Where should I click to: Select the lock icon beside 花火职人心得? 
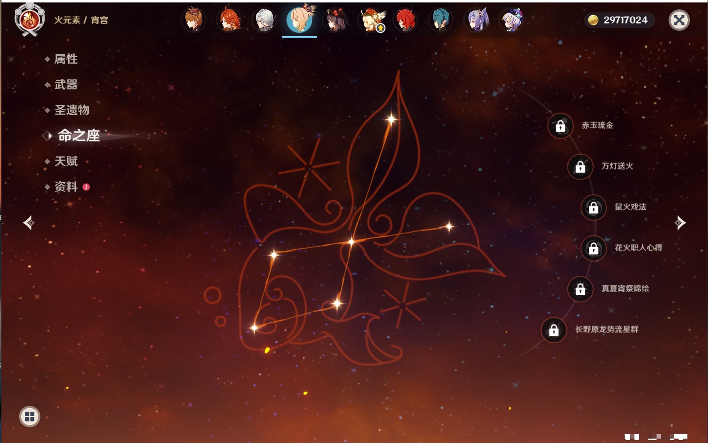click(594, 248)
